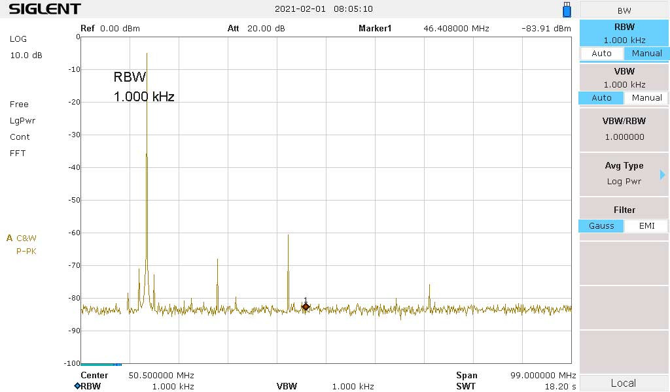Select the VBW/RBW ratio softkey
This screenshot has width=670, height=392.
pyautogui.click(x=624, y=129)
